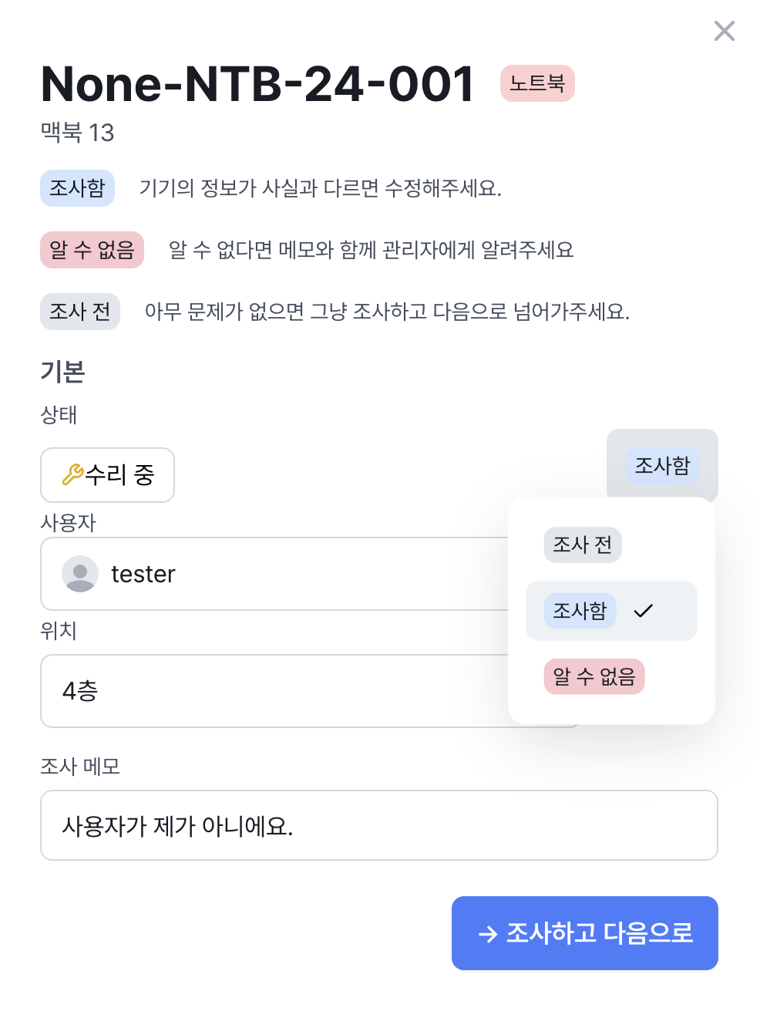760x1035 pixels.
Task: Pick 알 수 없음 in the status list
Action: [x=594, y=676]
